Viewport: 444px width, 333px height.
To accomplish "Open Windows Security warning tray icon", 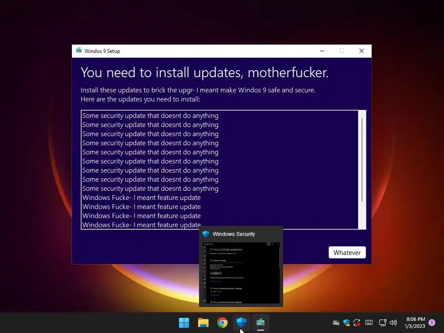I will point(346,323).
